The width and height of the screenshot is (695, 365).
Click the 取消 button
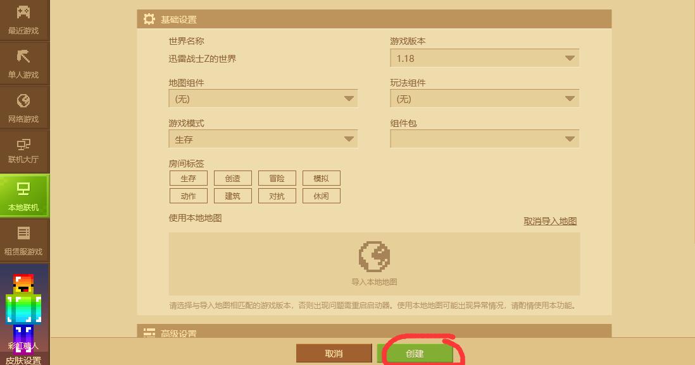pyautogui.click(x=334, y=354)
